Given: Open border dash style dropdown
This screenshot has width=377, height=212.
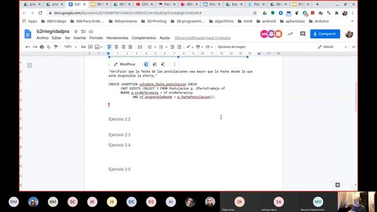Looking at the screenshot, I should point(209,47).
